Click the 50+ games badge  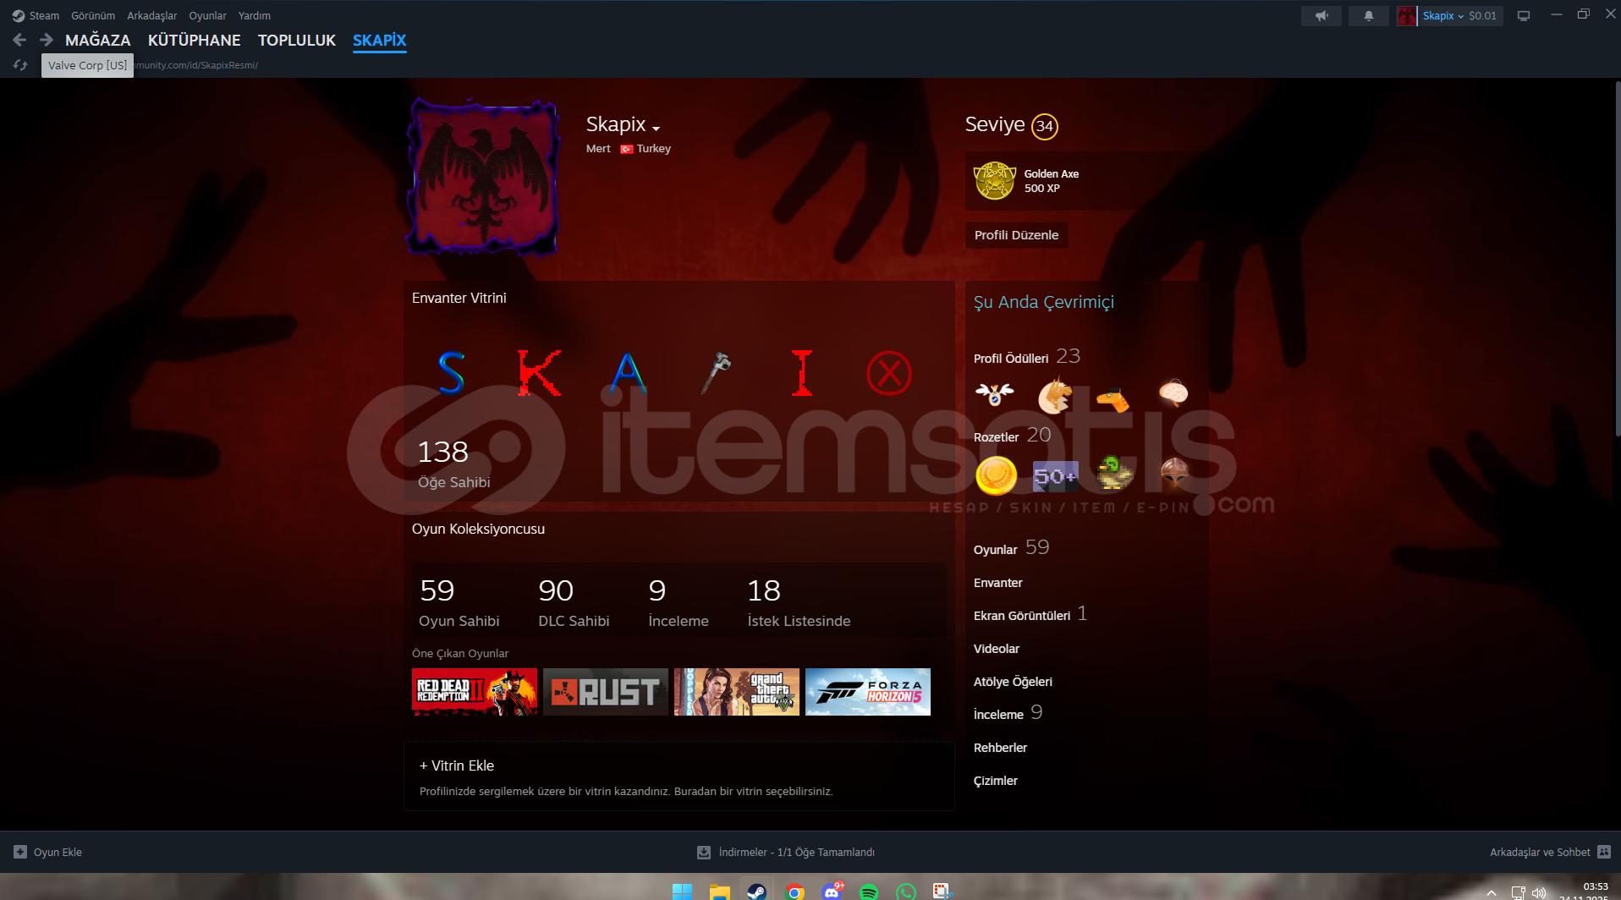1055,476
